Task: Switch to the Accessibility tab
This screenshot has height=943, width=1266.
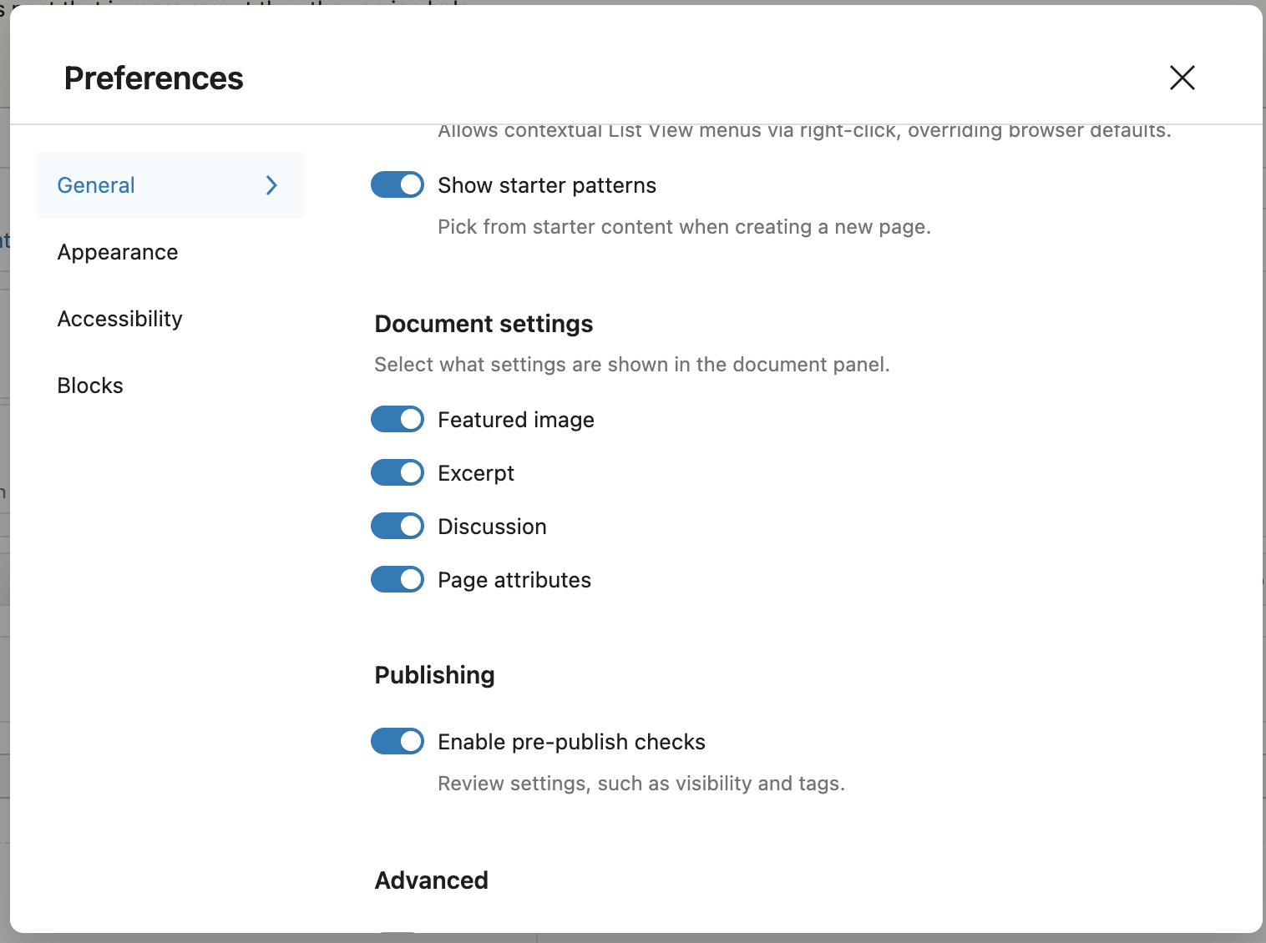Action: click(x=119, y=319)
